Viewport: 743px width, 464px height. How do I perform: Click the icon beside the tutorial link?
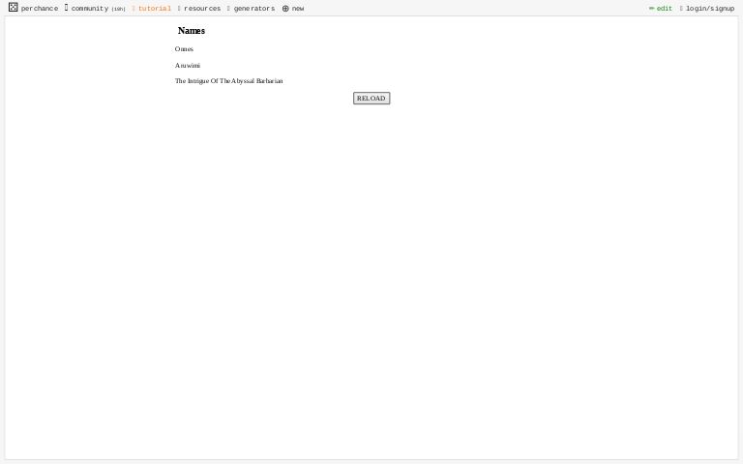click(134, 9)
